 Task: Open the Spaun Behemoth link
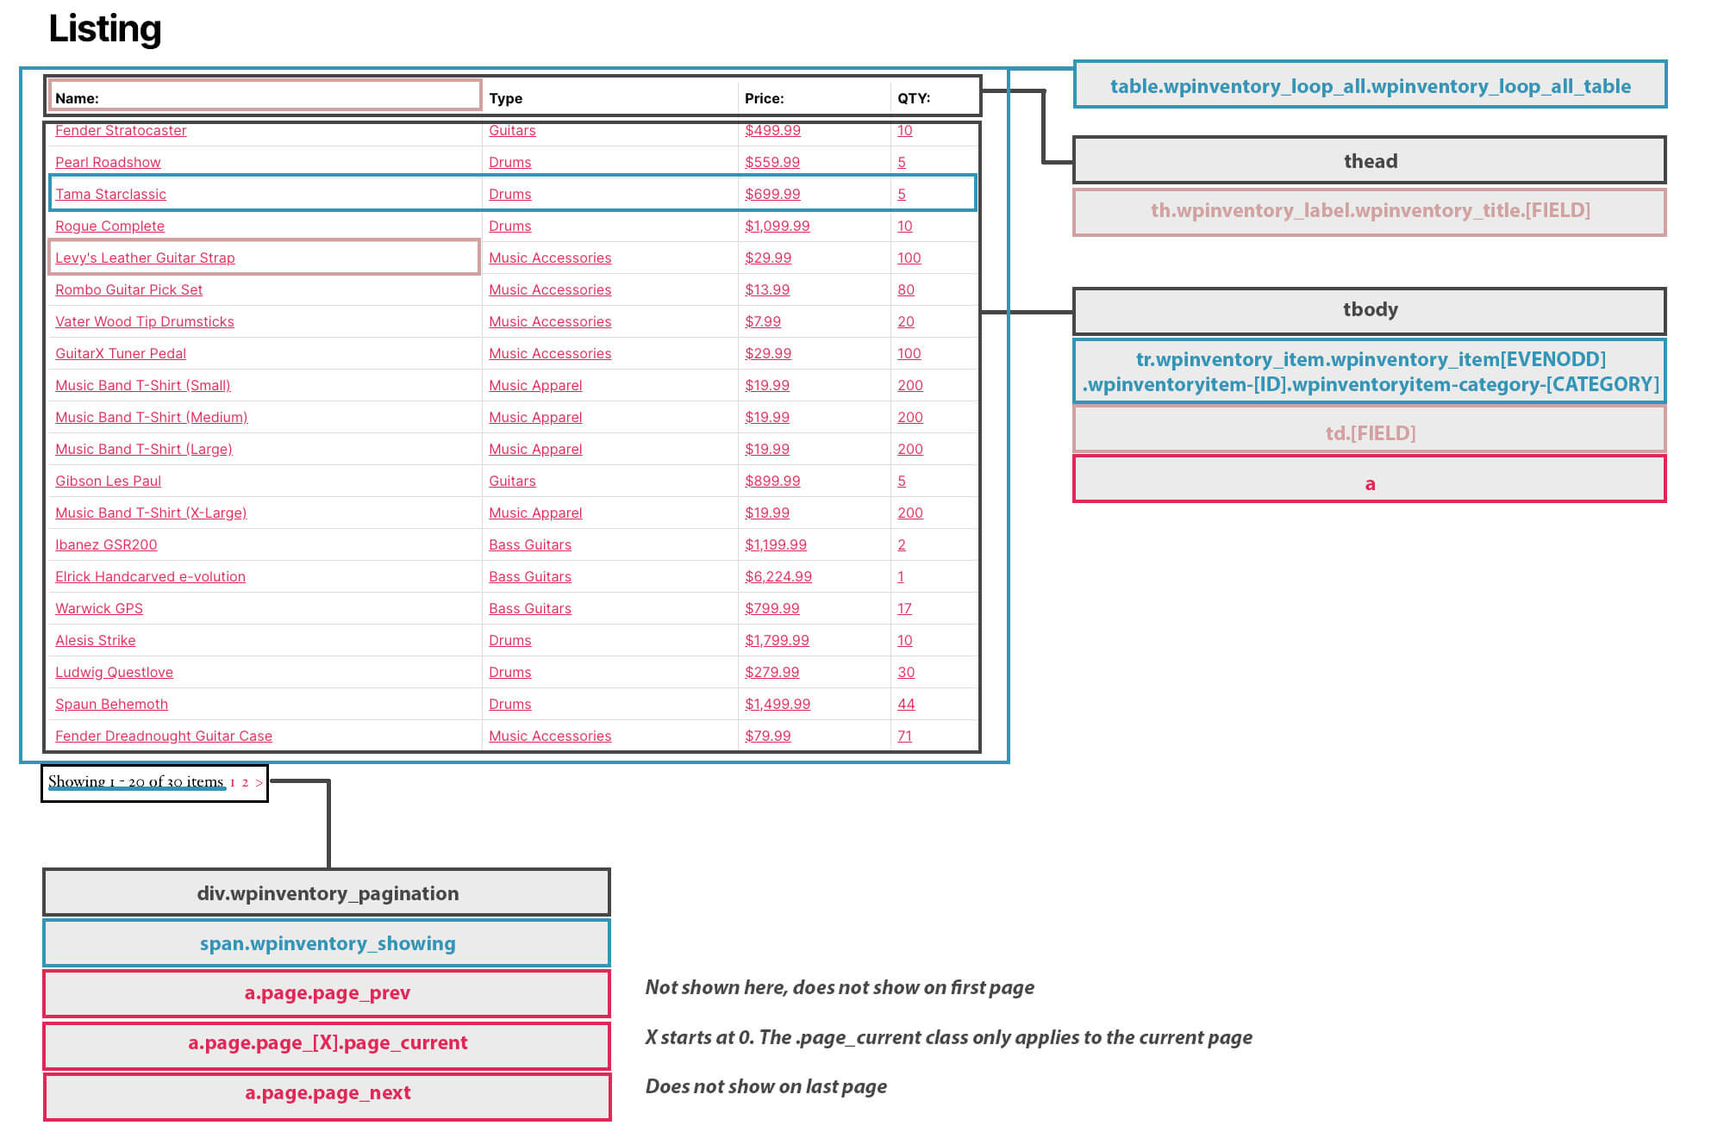(x=111, y=704)
